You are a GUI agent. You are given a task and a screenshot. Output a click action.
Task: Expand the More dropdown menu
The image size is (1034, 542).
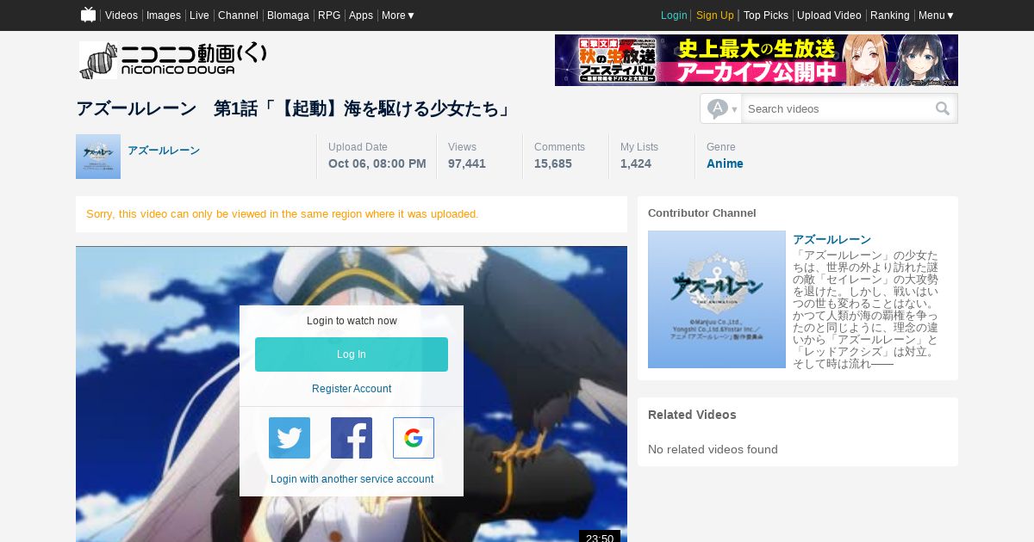[398, 15]
